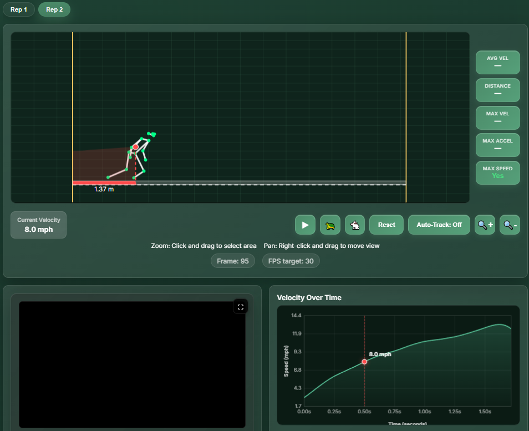Zoom in using the magnifier-plus icon
Viewport: 529px width, 431px height.
[x=485, y=225]
